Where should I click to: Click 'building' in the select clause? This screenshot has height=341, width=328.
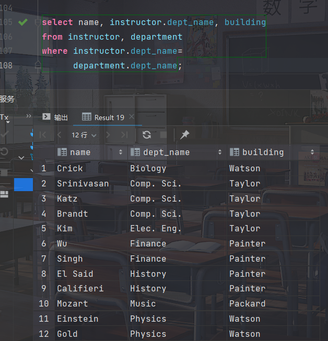click(245, 22)
